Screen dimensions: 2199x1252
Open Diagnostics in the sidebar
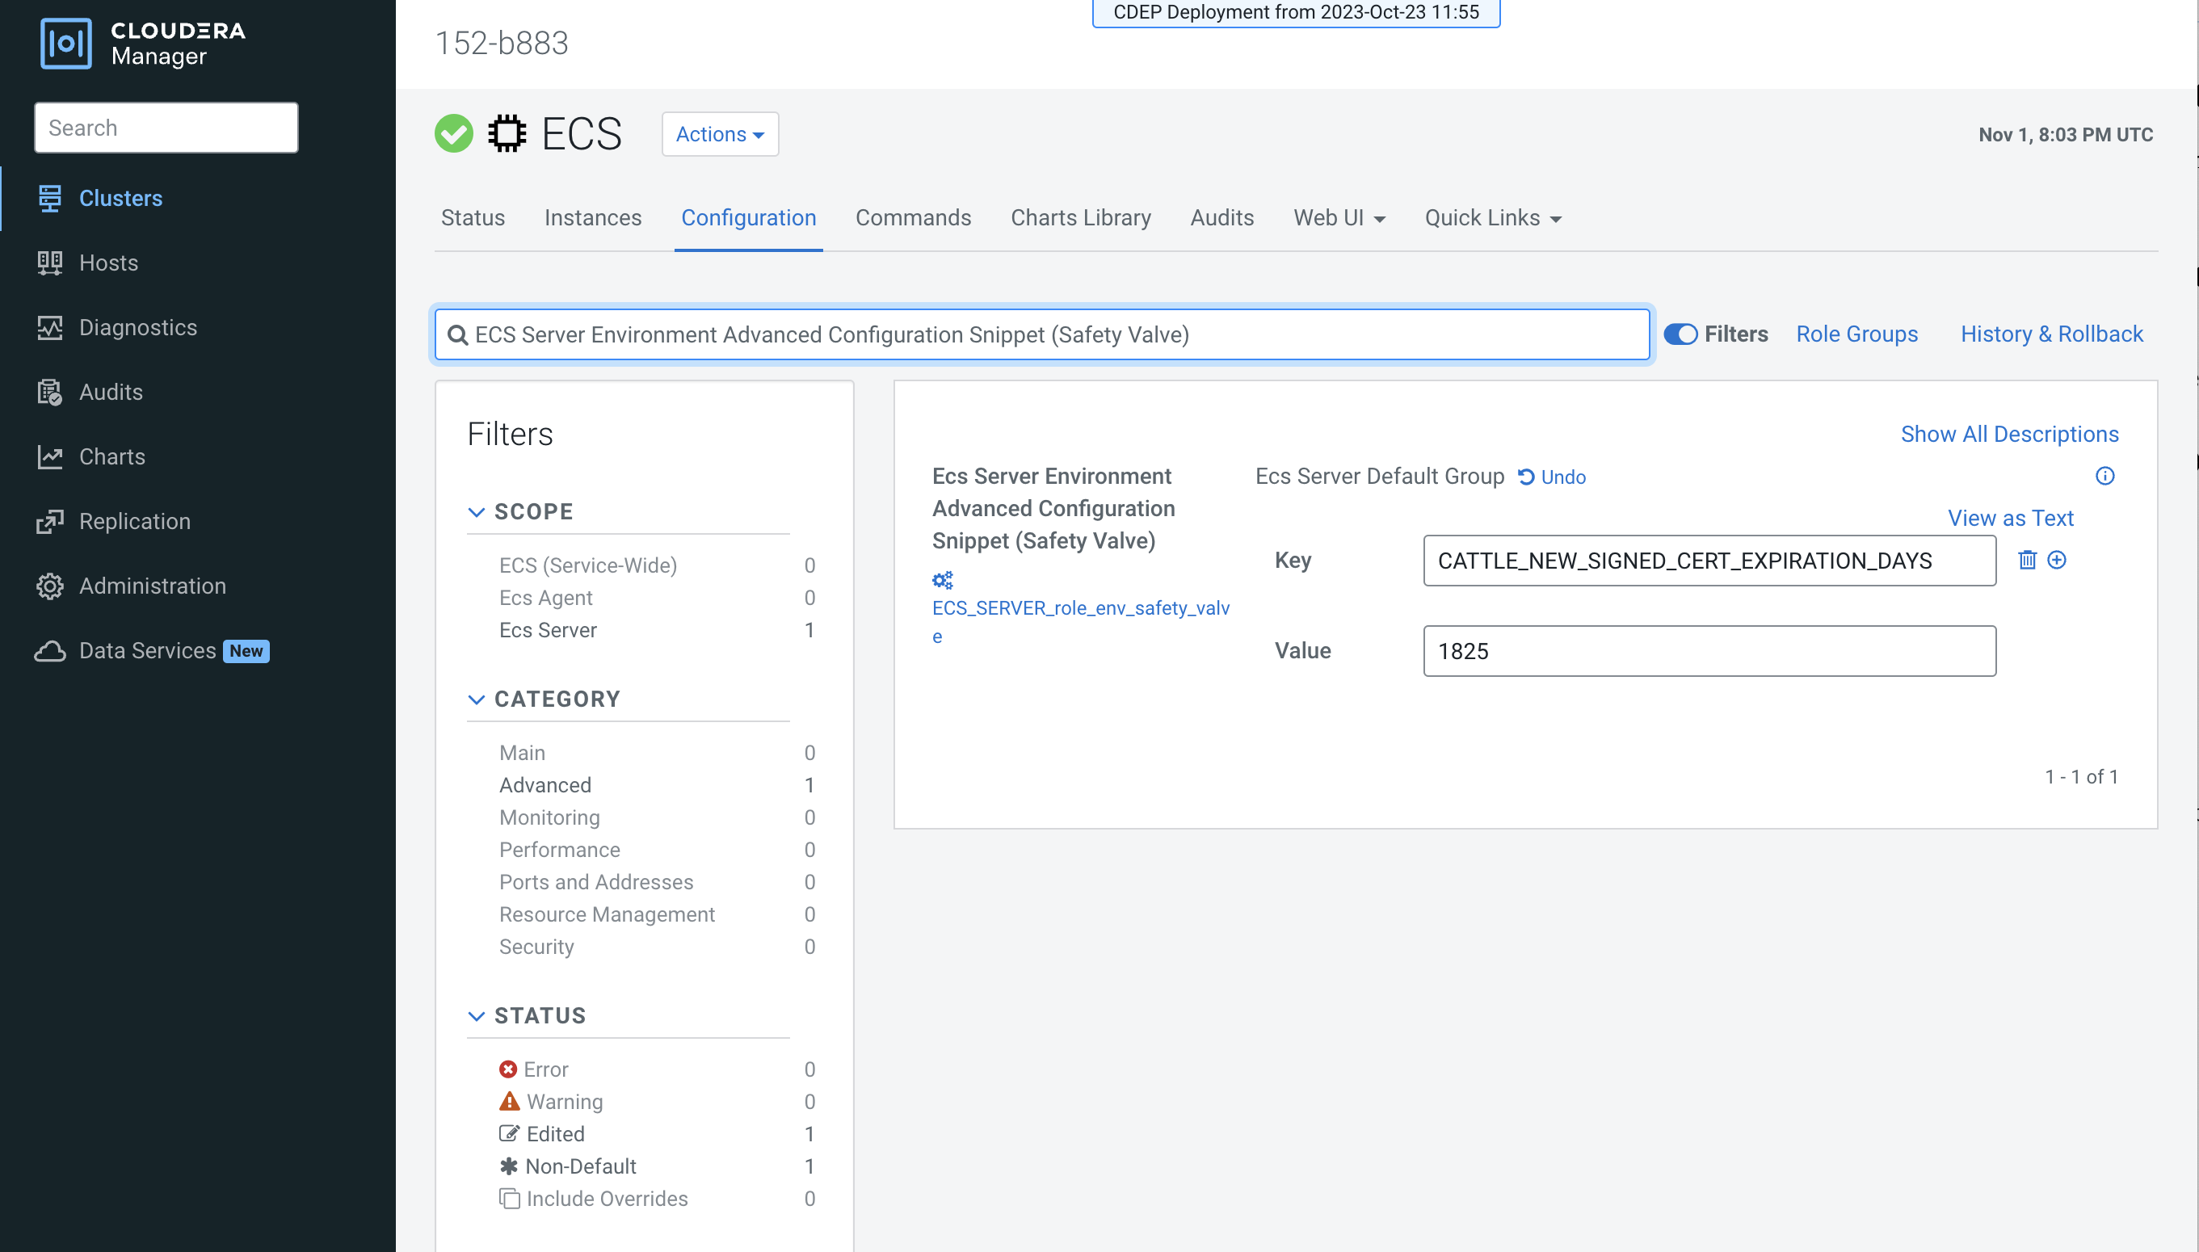pyautogui.click(x=137, y=327)
